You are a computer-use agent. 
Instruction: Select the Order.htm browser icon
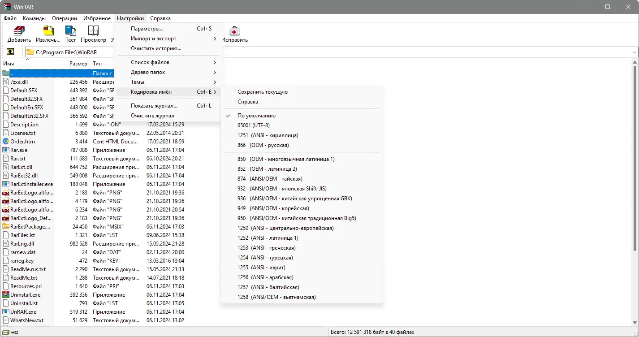[6, 142]
